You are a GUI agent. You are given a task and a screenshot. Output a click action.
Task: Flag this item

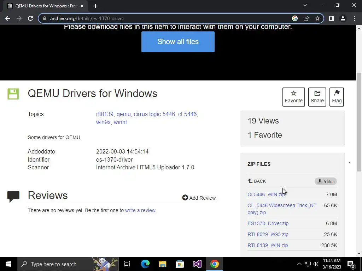(337, 97)
